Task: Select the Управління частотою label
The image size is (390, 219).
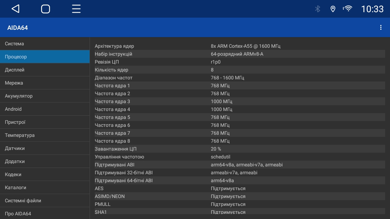Action: pos(119,157)
